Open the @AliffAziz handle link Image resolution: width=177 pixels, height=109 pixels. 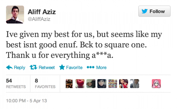coord(39,19)
